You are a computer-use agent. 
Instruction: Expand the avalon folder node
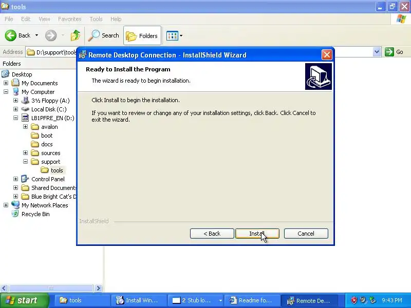click(25, 127)
